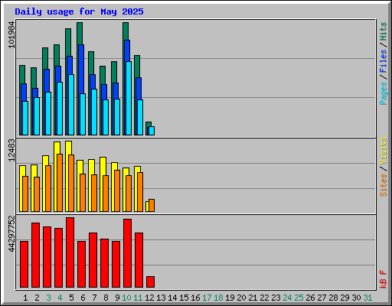Click the cyan Pages legend label
Viewport: 392px width, 306px height.
384,93
